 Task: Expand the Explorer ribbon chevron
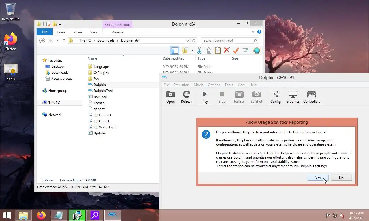(253, 32)
